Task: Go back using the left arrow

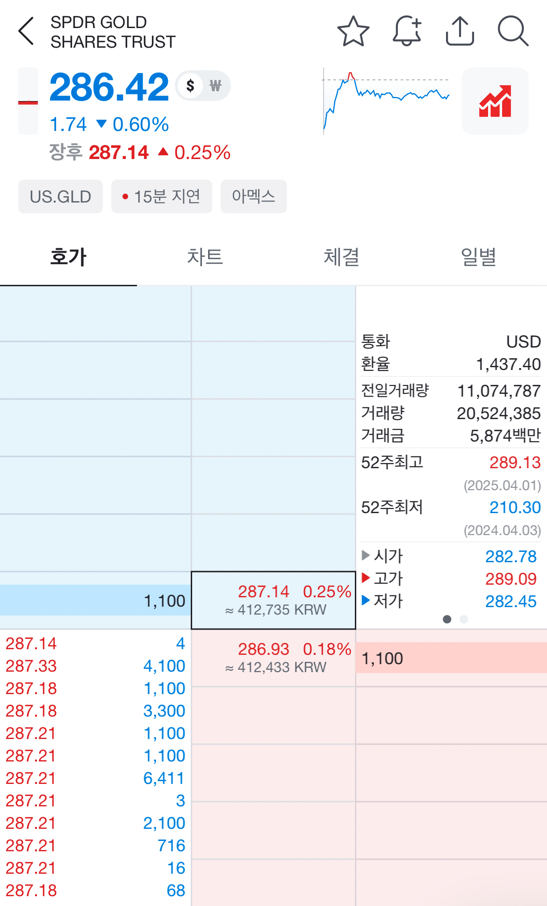Action: point(26,31)
